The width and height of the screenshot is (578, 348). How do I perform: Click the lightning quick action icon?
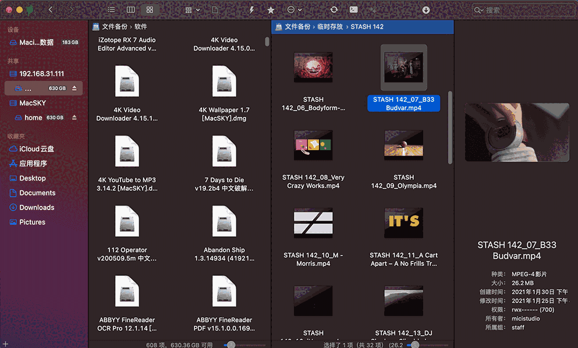pos(251,10)
